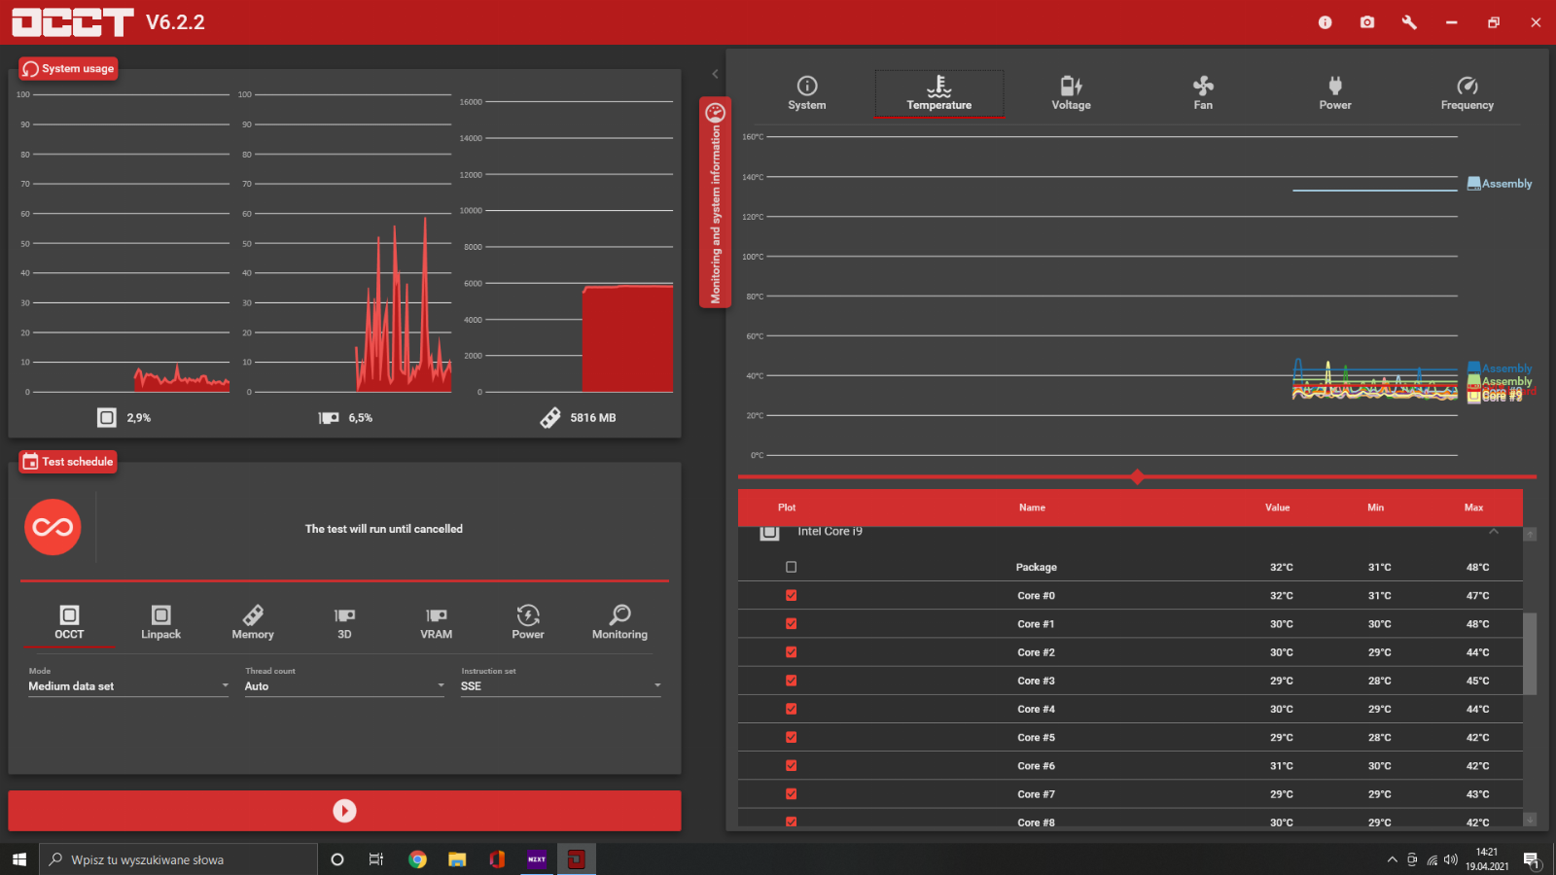Uncheck plot for Core #3
Viewport: 1556px width, 875px height.
(x=791, y=681)
